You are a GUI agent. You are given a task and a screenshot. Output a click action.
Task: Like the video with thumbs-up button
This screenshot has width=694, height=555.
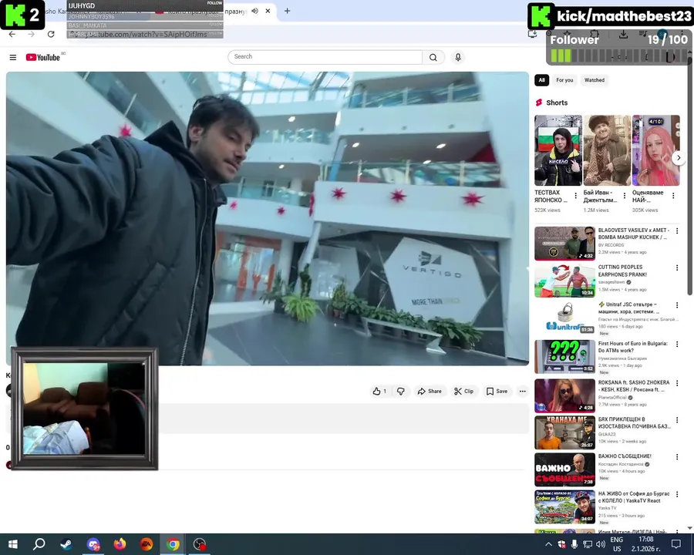pos(379,392)
